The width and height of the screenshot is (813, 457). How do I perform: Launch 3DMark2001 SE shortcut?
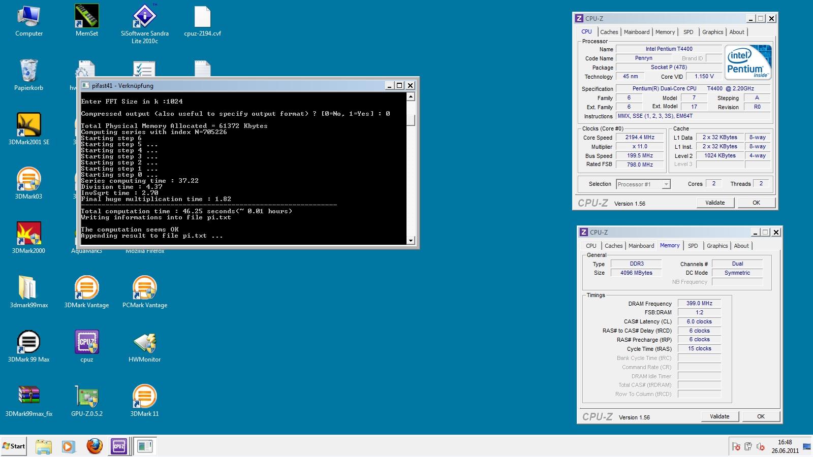(29, 129)
